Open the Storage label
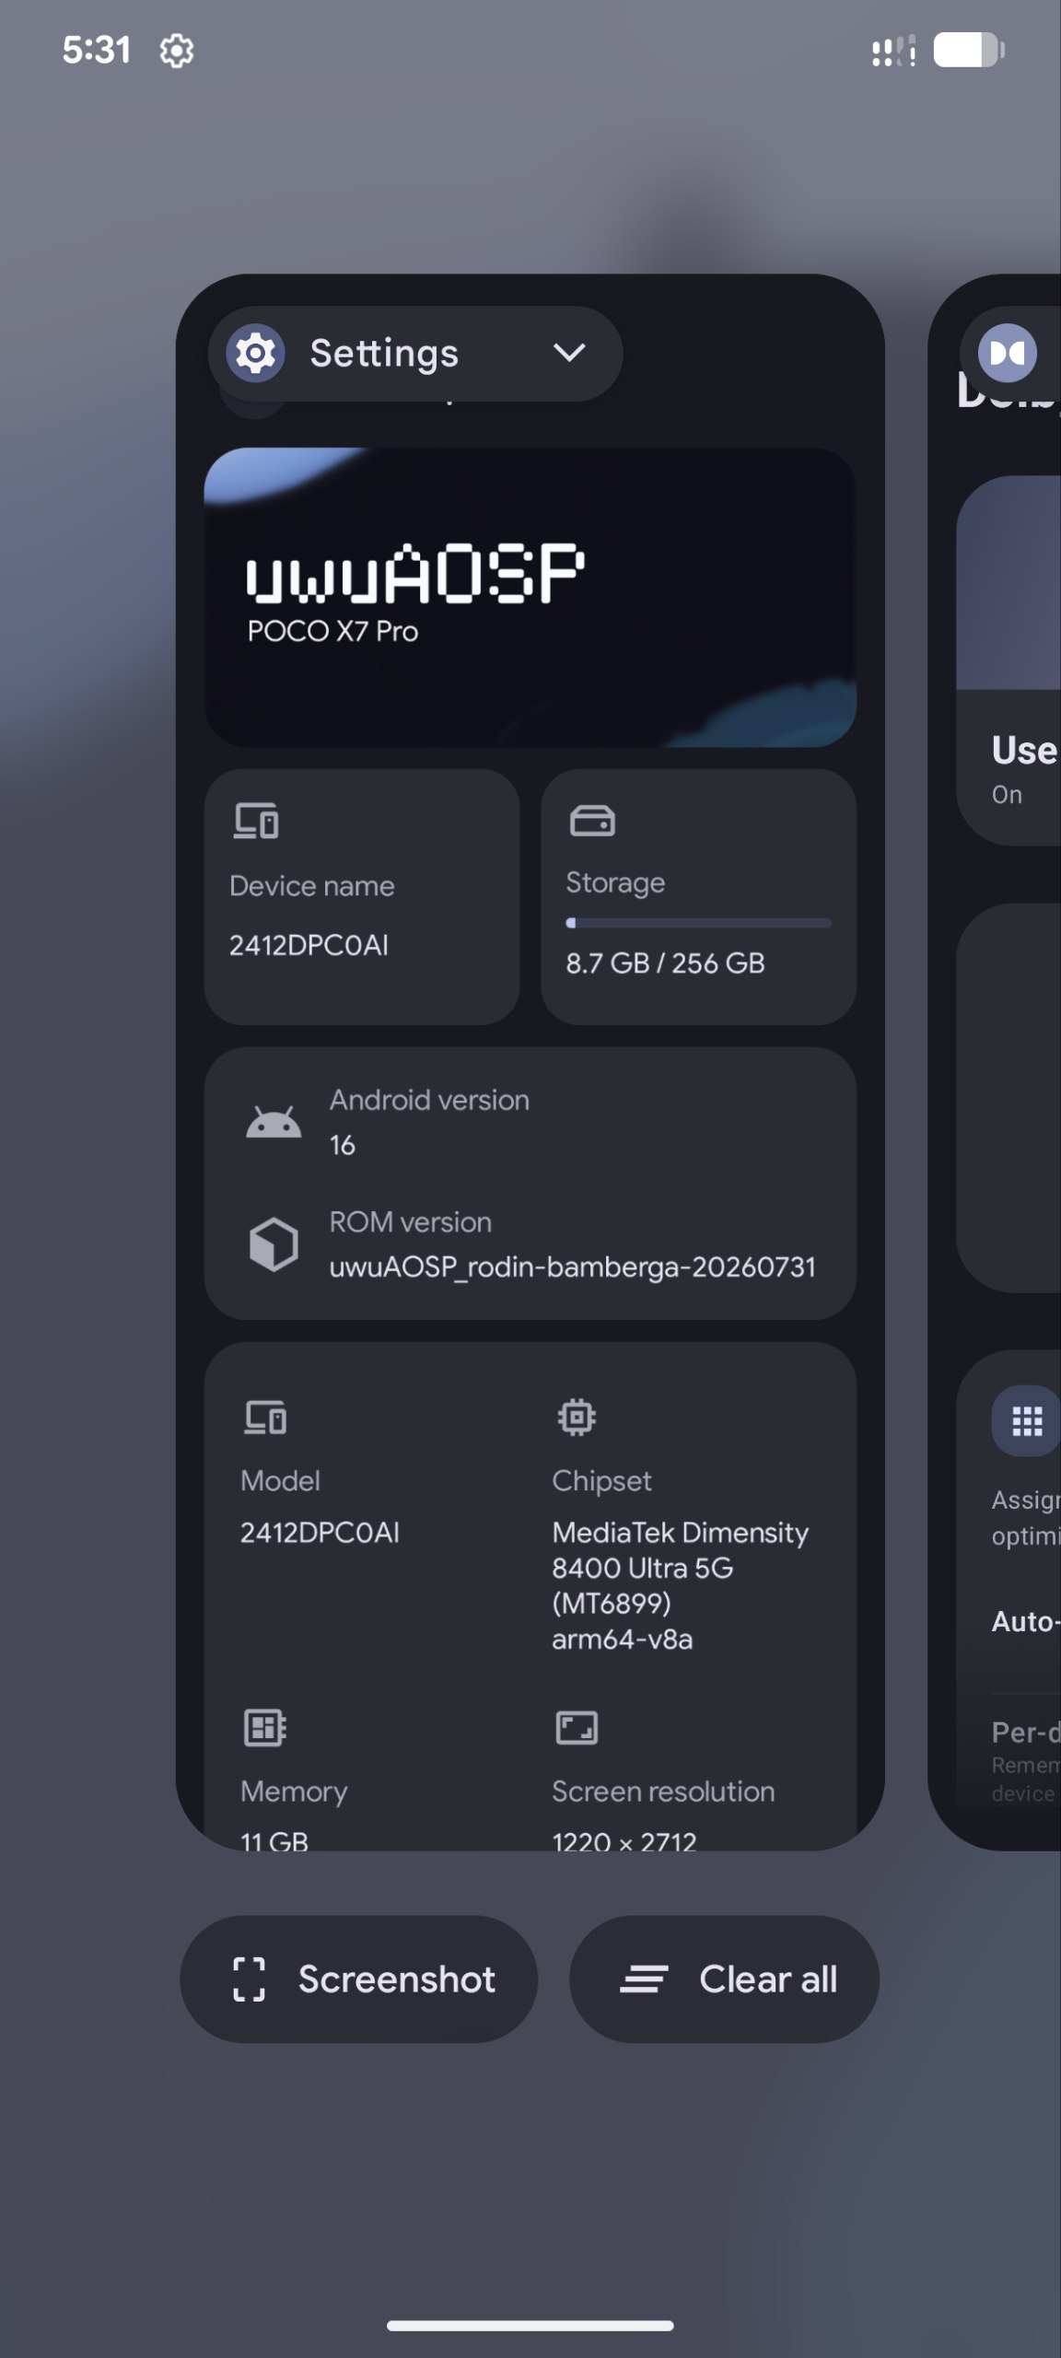 coord(615,882)
